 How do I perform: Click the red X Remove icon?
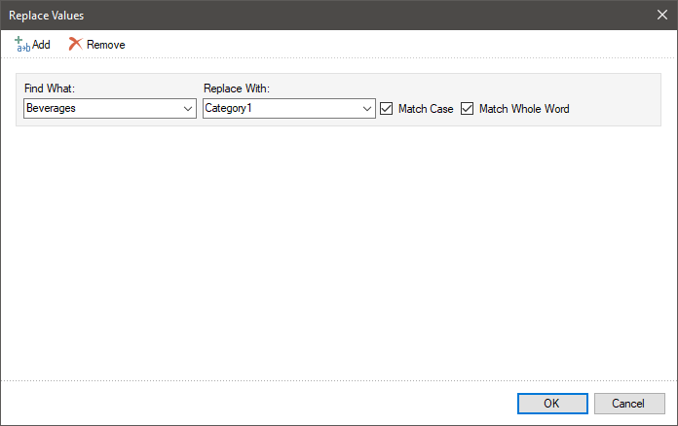(75, 45)
